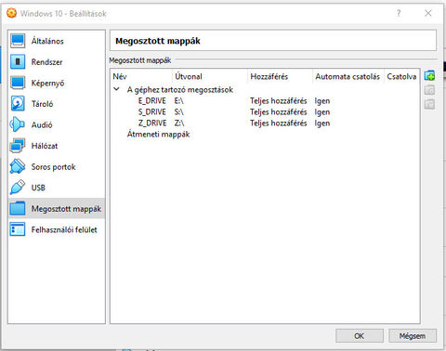The width and height of the screenshot is (446, 351).
Task: Cancel with the Mégsem button
Action: (413, 336)
